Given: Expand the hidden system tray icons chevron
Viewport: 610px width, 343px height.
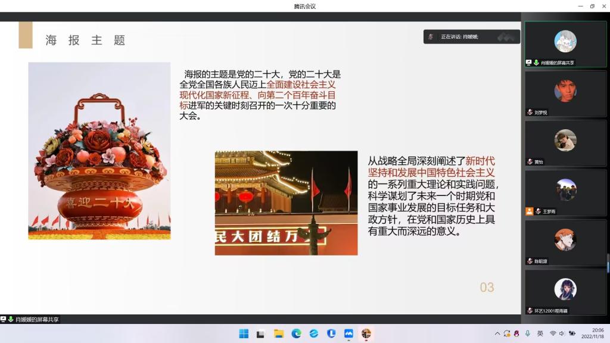Looking at the screenshot, I should pos(497,333).
